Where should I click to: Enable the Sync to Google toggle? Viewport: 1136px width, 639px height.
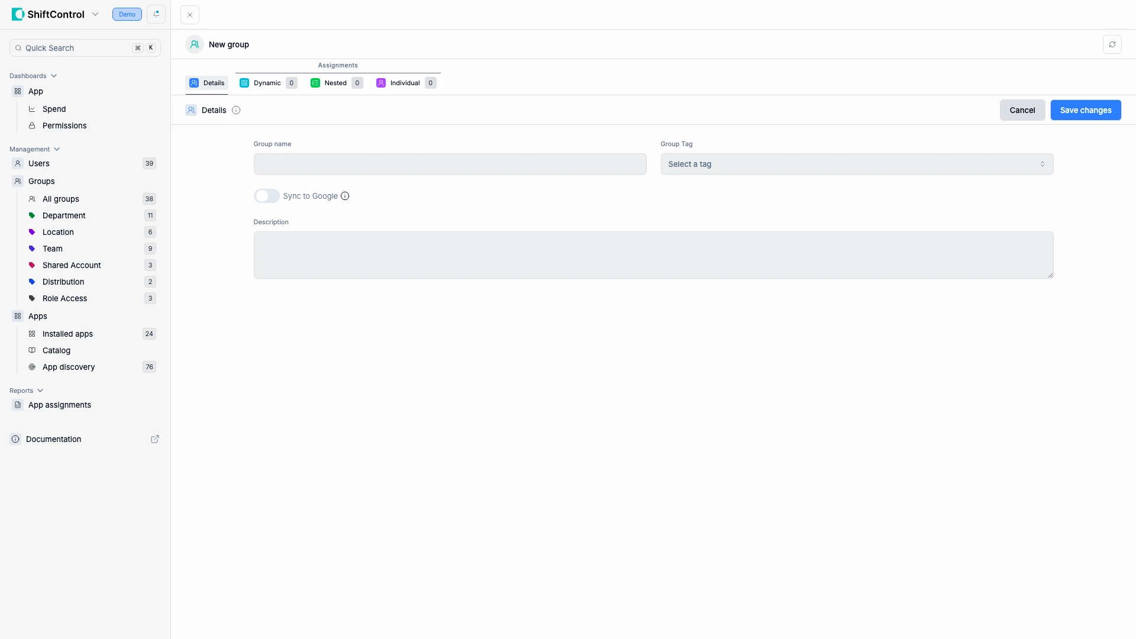266,196
